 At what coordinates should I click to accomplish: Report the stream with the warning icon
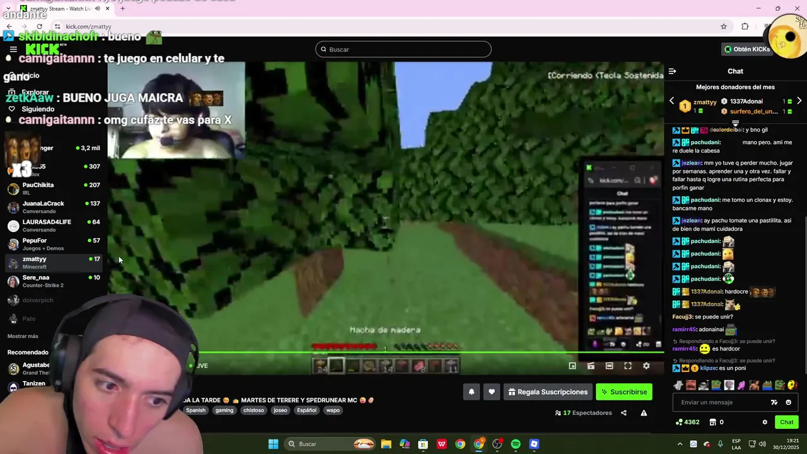(x=644, y=413)
